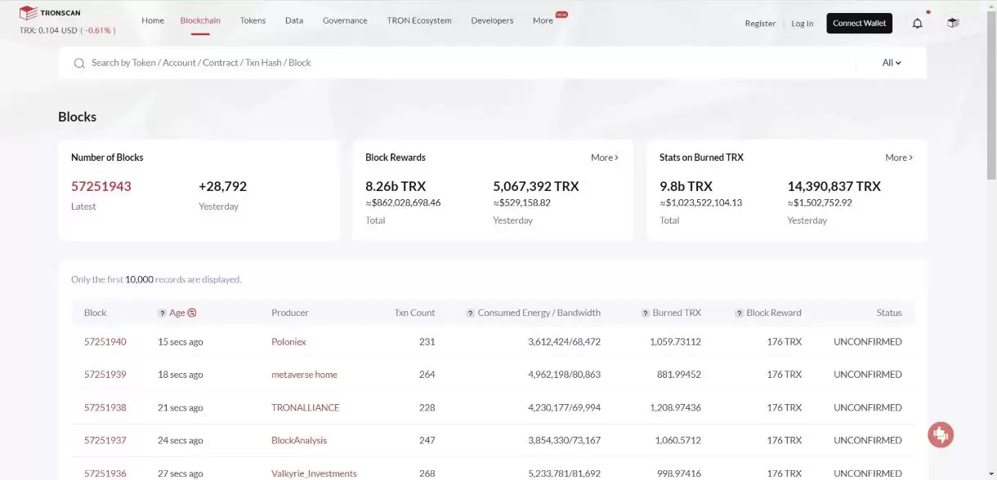Select Tokens in the navigation menu
Screen dimensions: 997x480
[253, 20]
